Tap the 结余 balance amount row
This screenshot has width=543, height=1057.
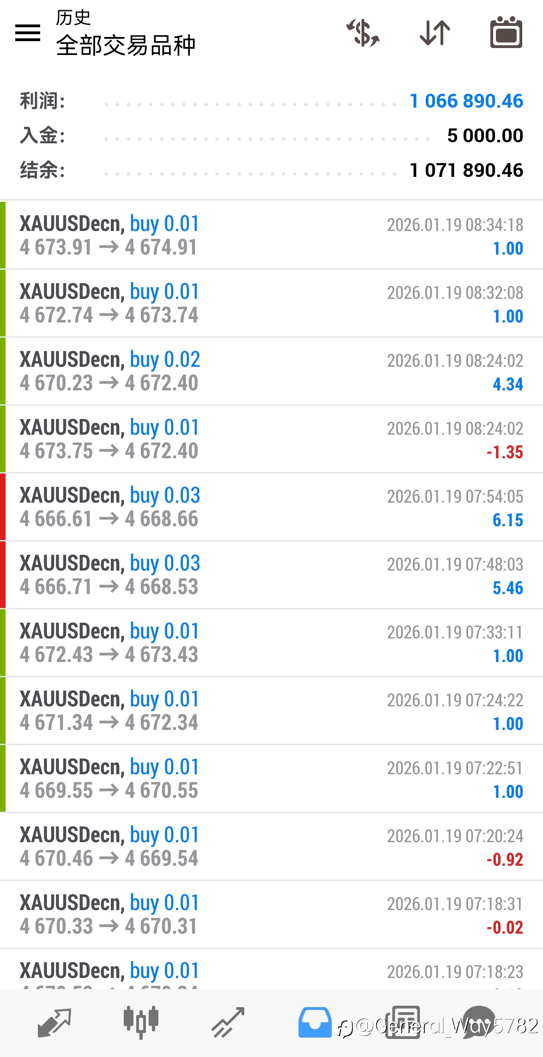pyautogui.click(x=271, y=170)
